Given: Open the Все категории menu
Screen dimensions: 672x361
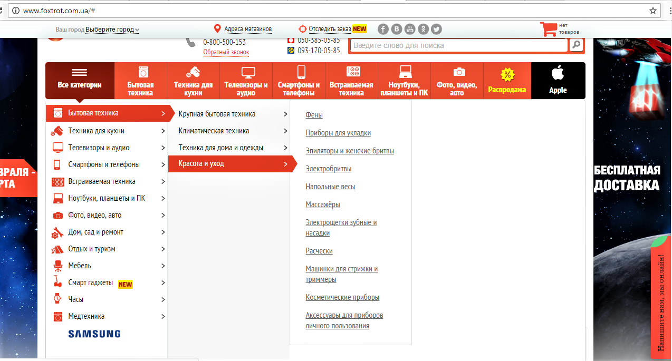Looking at the screenshot, I should (x=80, y=81).
